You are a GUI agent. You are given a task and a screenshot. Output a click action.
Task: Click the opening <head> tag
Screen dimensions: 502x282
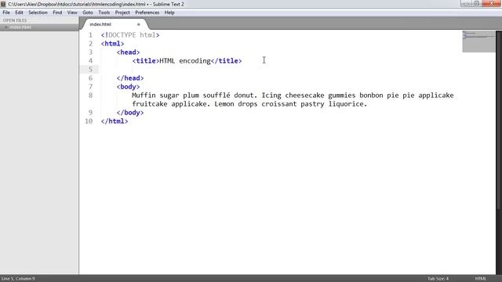[x=128, y=52]
